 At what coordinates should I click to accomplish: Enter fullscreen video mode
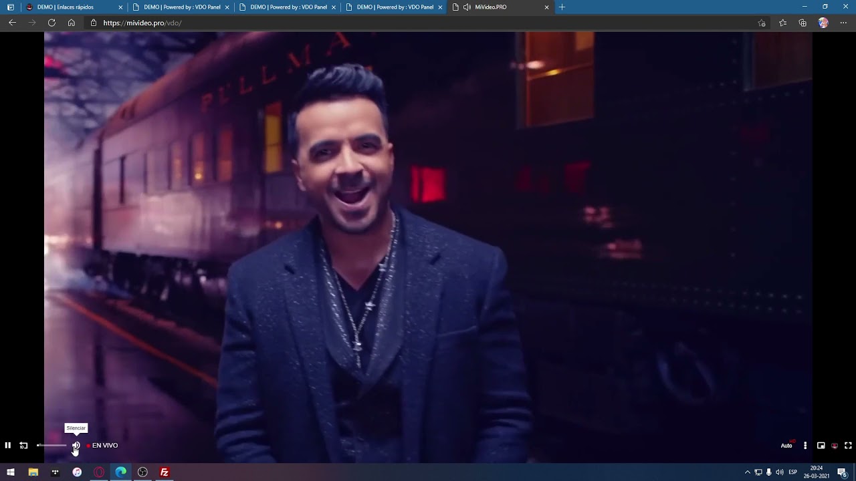pos(848,446)
